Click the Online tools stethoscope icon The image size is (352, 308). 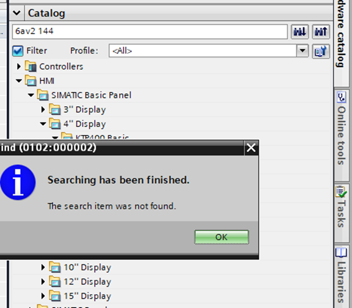[x=341, y=98]
